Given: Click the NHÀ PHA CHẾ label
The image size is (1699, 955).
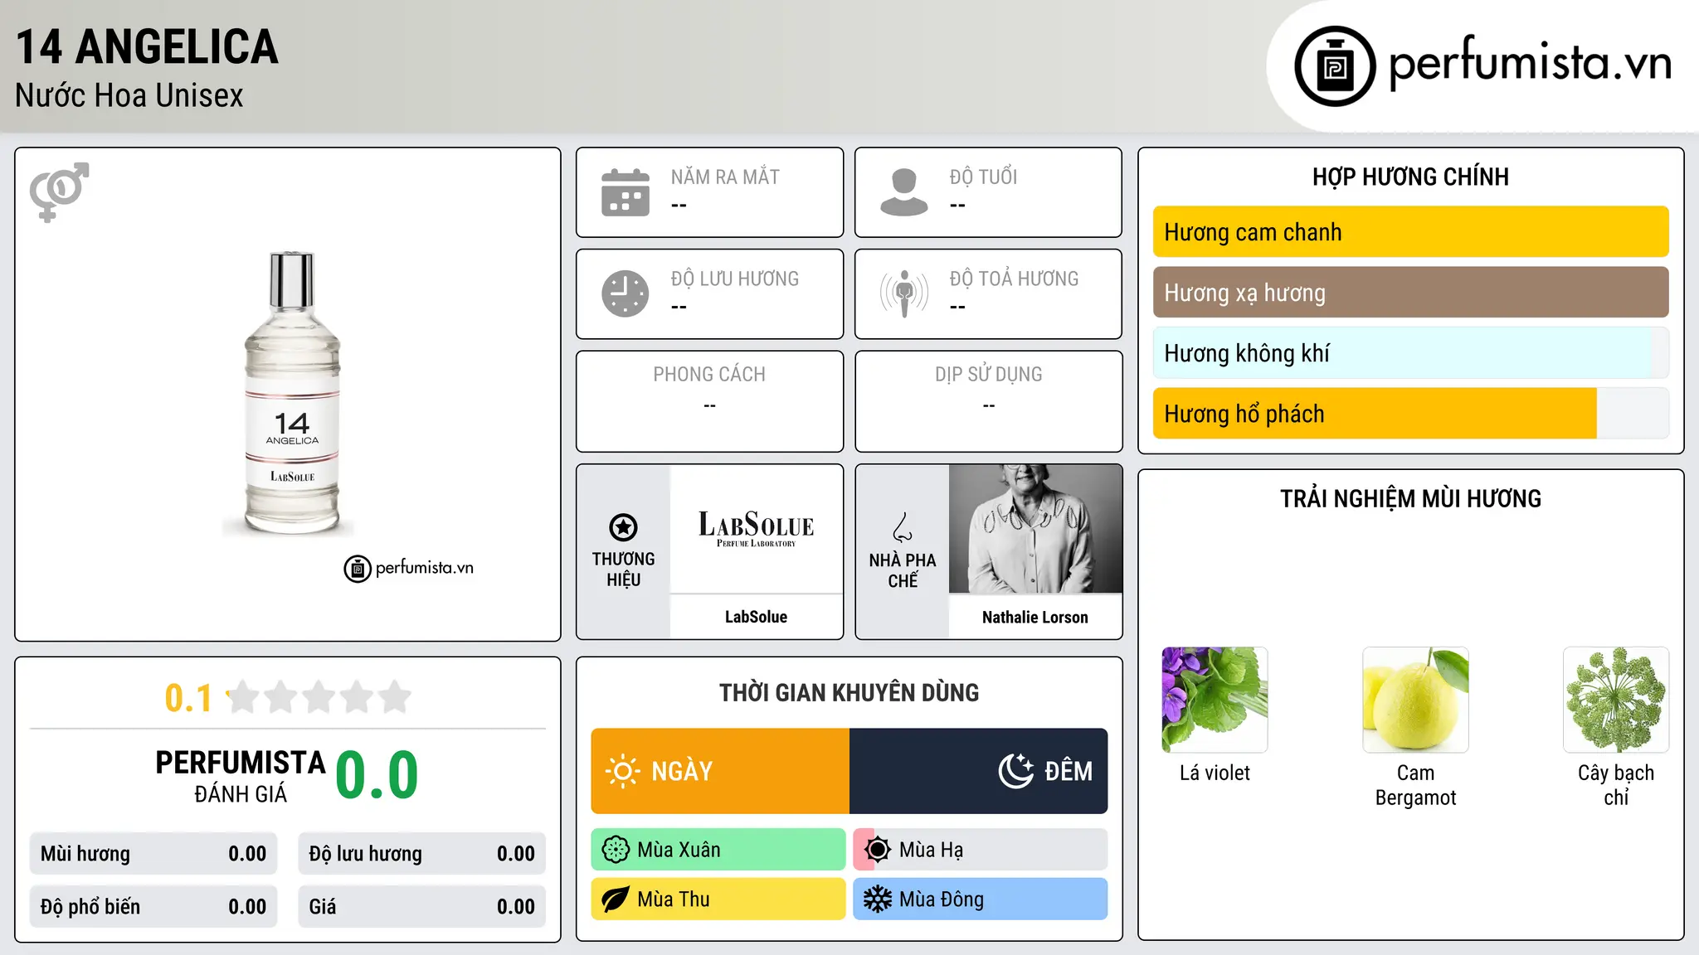Looking at the screenshot, I should click(903, 570).
